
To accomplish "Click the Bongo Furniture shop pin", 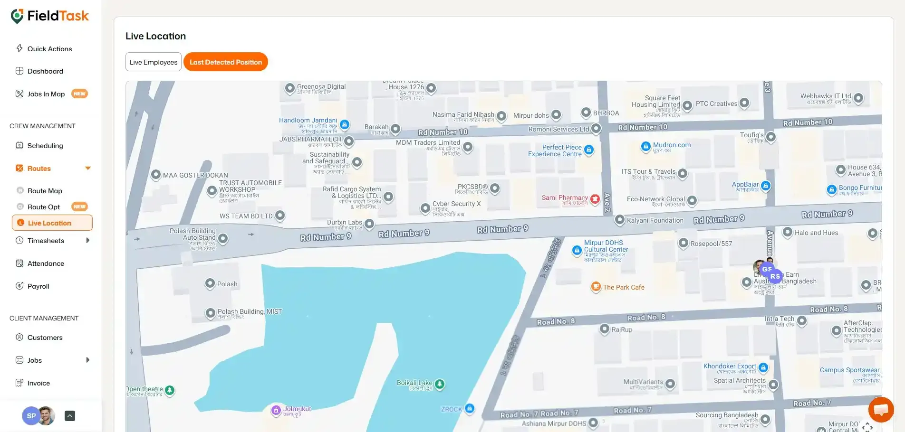I will pyautogui.click(x=831, y=189).
